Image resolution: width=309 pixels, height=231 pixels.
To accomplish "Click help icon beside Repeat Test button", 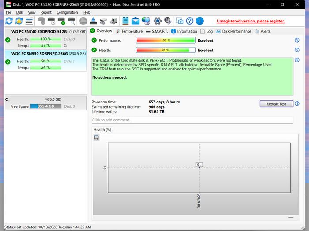I will point(297,103).
